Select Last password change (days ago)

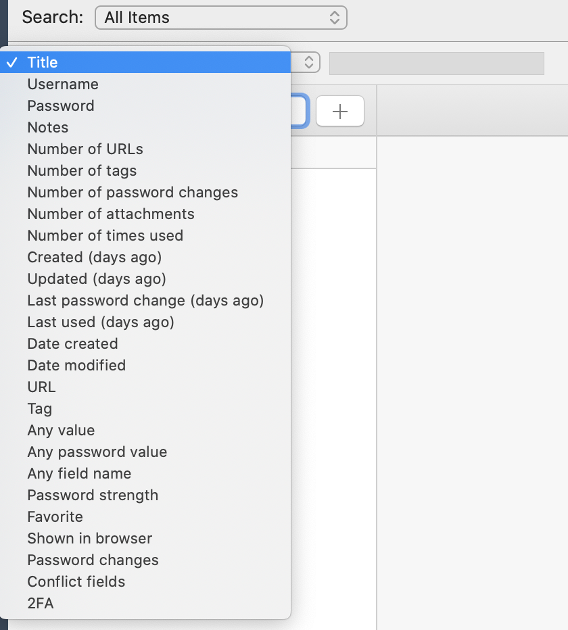click(x=145, y=301)
